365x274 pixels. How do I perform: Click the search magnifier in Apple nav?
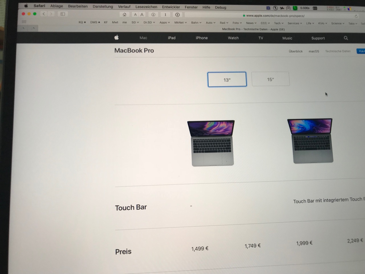pyautogui.click(x=346, y=38)
